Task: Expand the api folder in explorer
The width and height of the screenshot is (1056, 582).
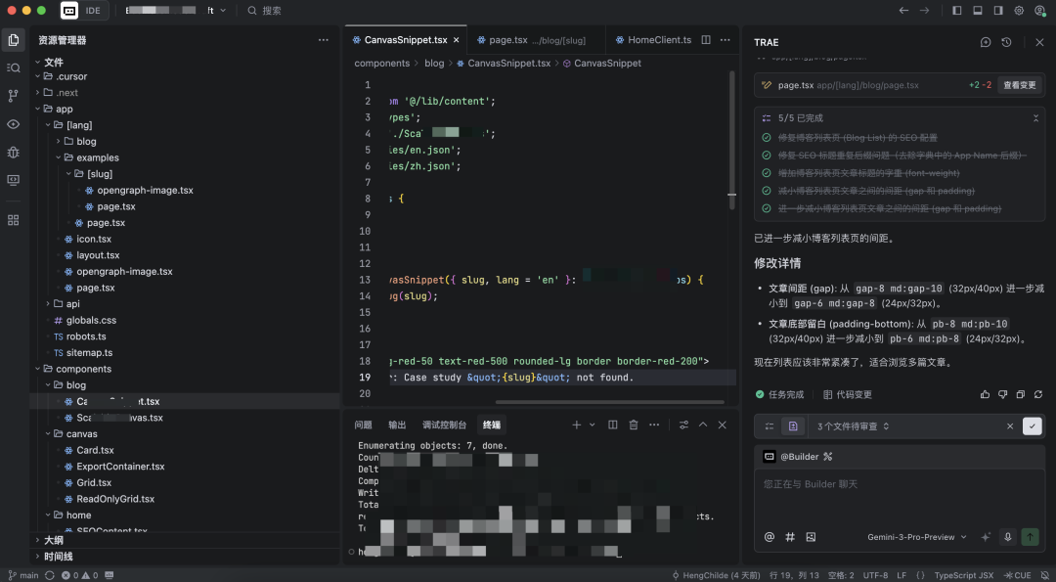Action: (72, 304)
